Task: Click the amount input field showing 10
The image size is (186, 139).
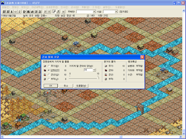Action: [88, 70]
